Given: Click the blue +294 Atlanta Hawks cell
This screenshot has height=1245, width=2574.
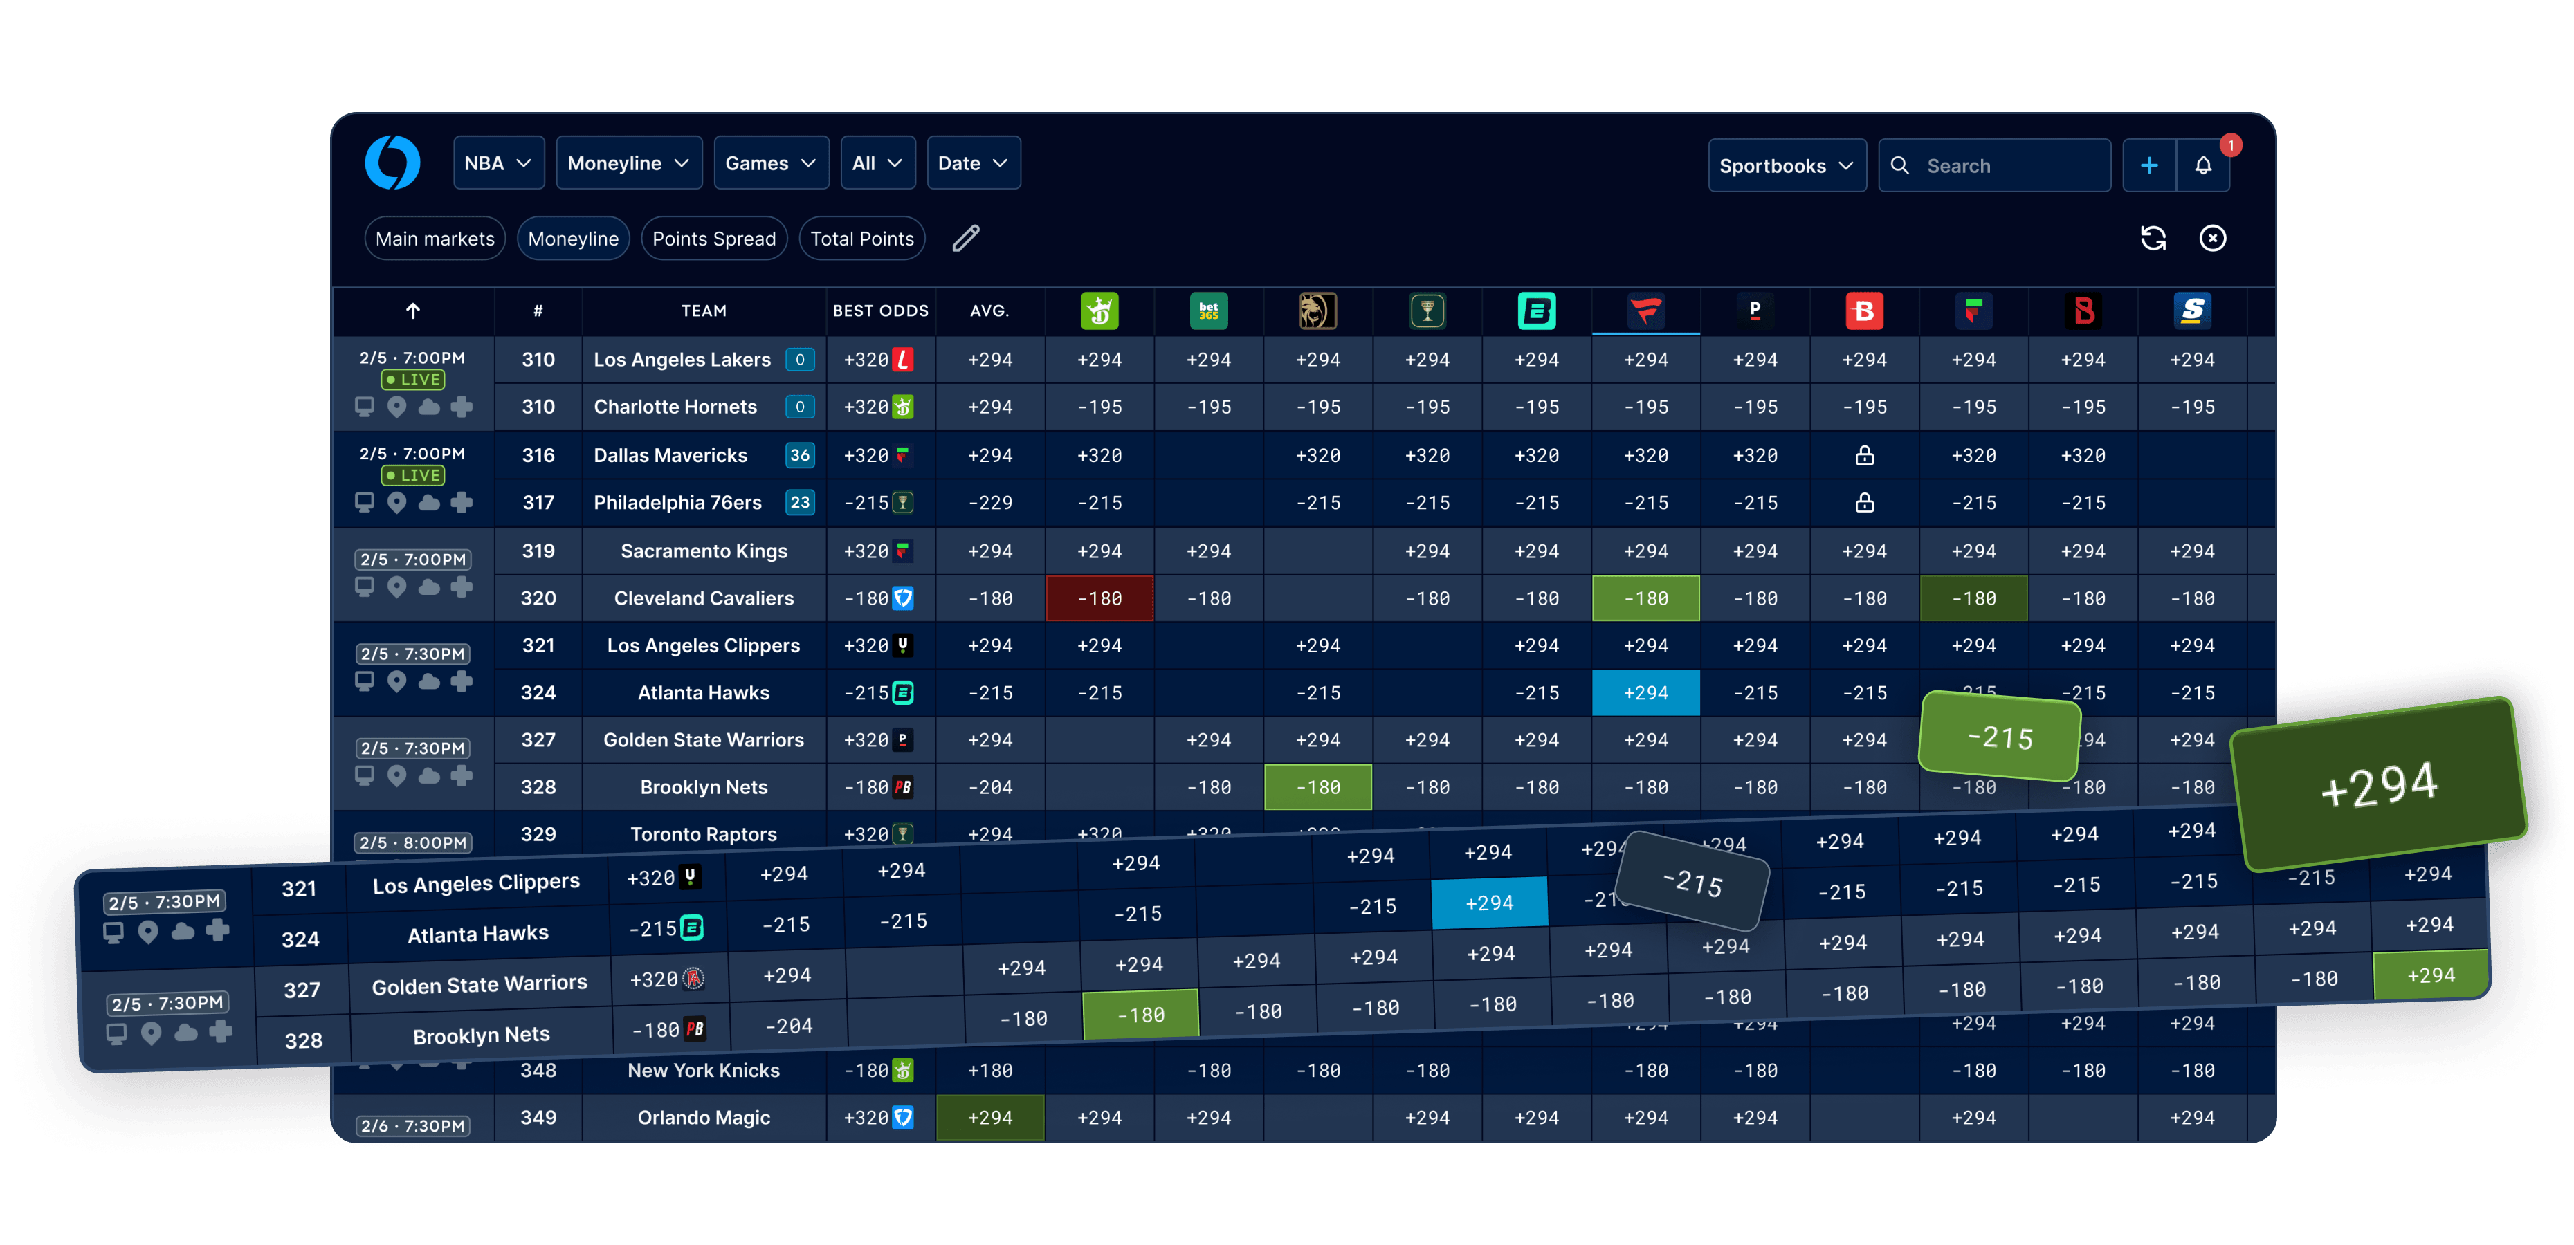Looking at the screenshot, I should click(x=1645, y=692).
